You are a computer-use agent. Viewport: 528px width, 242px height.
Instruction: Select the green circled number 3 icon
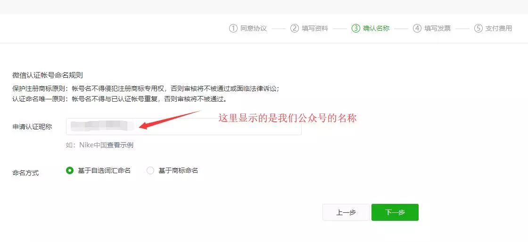click(355, 29)
